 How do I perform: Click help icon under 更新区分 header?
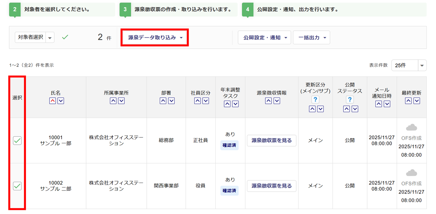tap(315, 100)
